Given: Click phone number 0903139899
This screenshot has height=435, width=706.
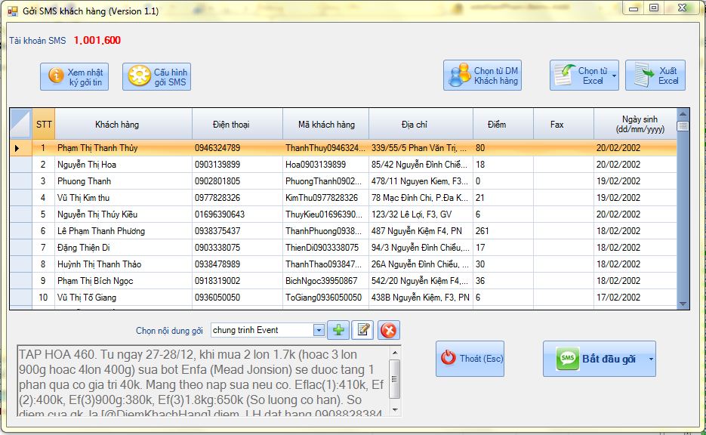Looking at the screenshot, I should point(217,165).
